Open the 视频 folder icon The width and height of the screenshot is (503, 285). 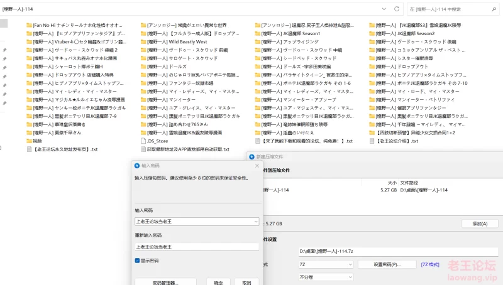click(x=29, y=141)
